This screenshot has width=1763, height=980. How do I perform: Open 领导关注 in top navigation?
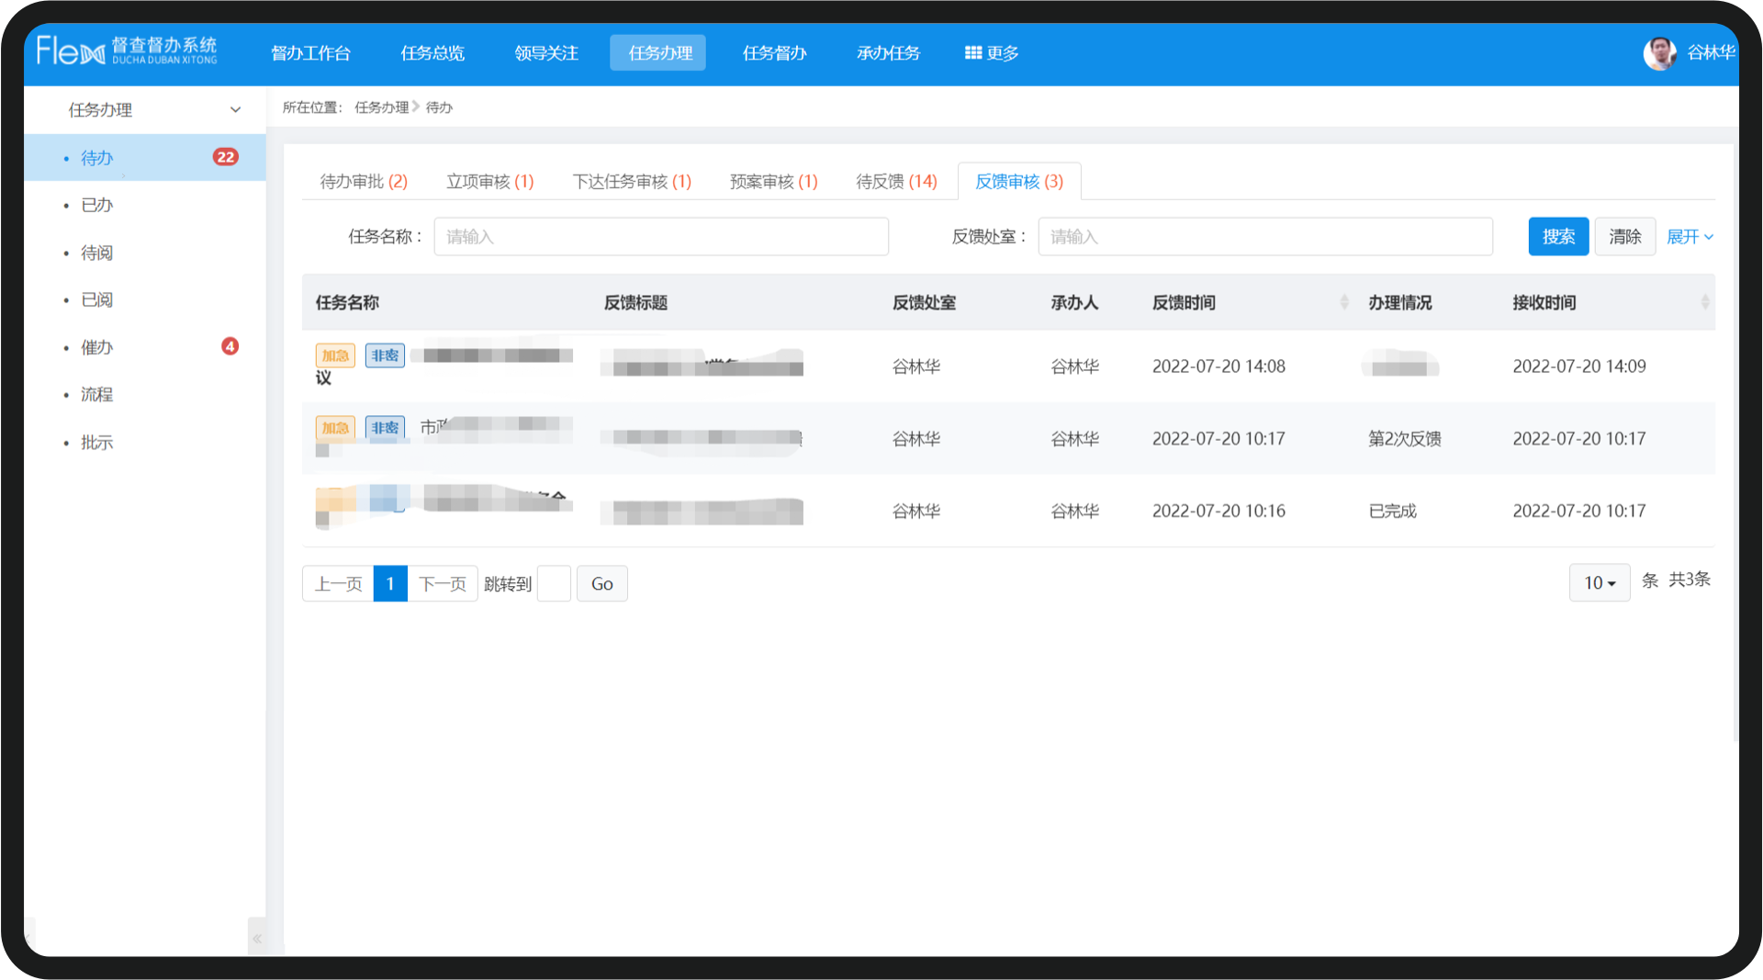pos(546,53)
